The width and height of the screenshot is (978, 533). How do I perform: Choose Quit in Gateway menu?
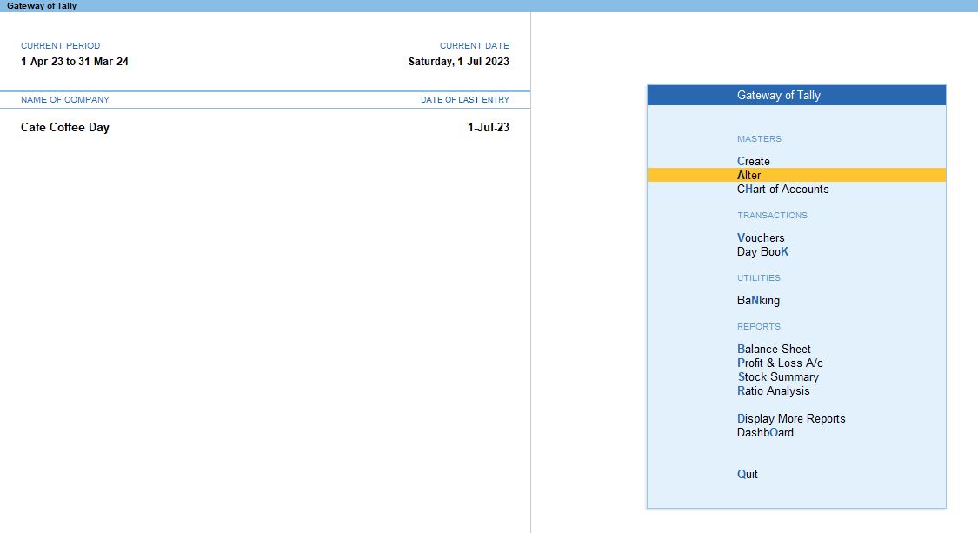click(x=748, y=475)
